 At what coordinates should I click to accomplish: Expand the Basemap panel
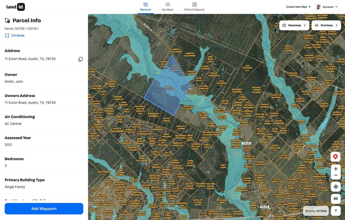[x=294, y=25]
